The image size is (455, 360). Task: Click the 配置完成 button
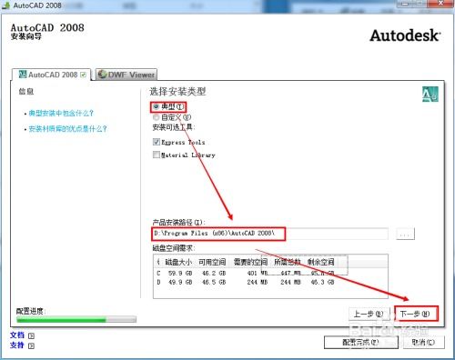point(360,342)
